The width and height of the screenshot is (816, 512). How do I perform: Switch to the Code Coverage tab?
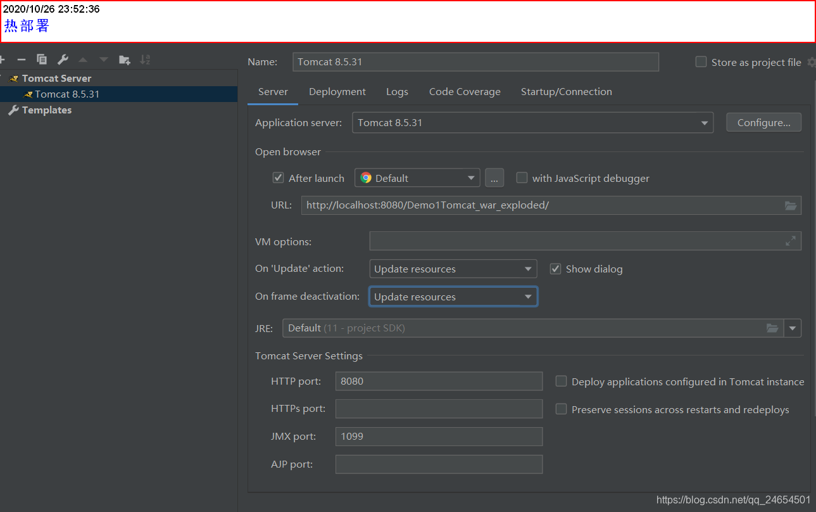465,92
